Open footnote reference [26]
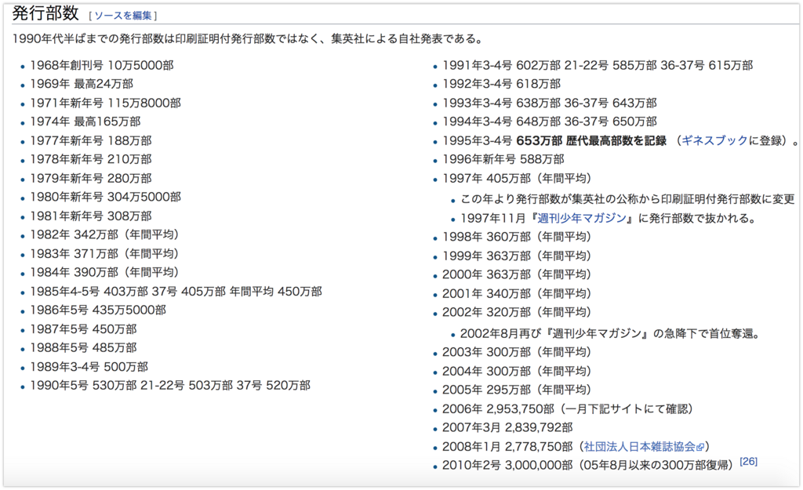Screen dimensions: 803x490 pos(748,461)
